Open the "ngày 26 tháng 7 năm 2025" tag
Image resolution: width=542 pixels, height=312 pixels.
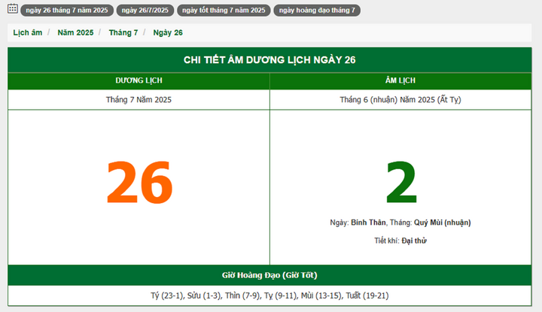click(68, 11)
